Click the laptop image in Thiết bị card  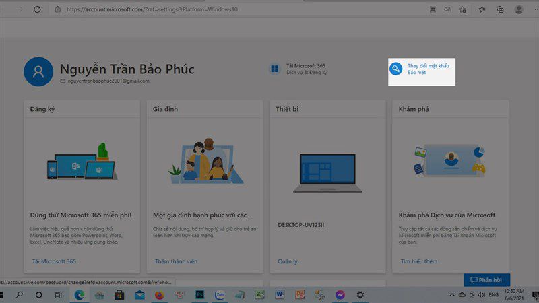327,173
